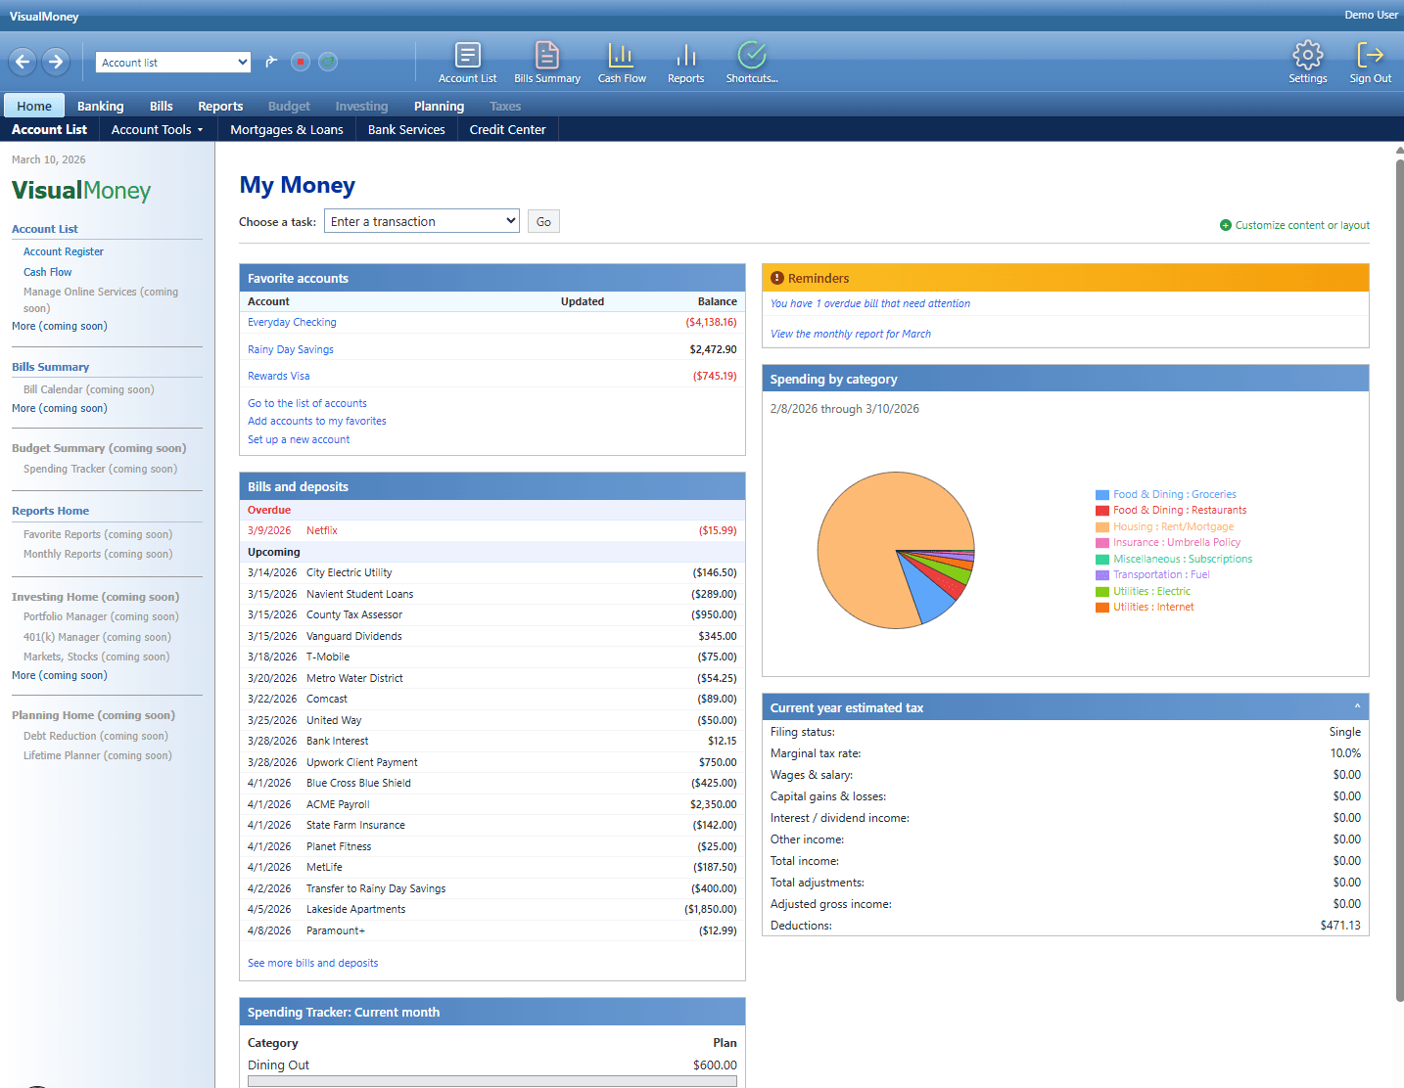Switch to the Banking tab
This screenshot has width=1404, height=1088.
[x=100, y=105]
